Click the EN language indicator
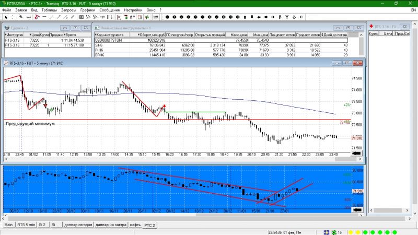The image size is (418, 235). (x=413, y=10)
